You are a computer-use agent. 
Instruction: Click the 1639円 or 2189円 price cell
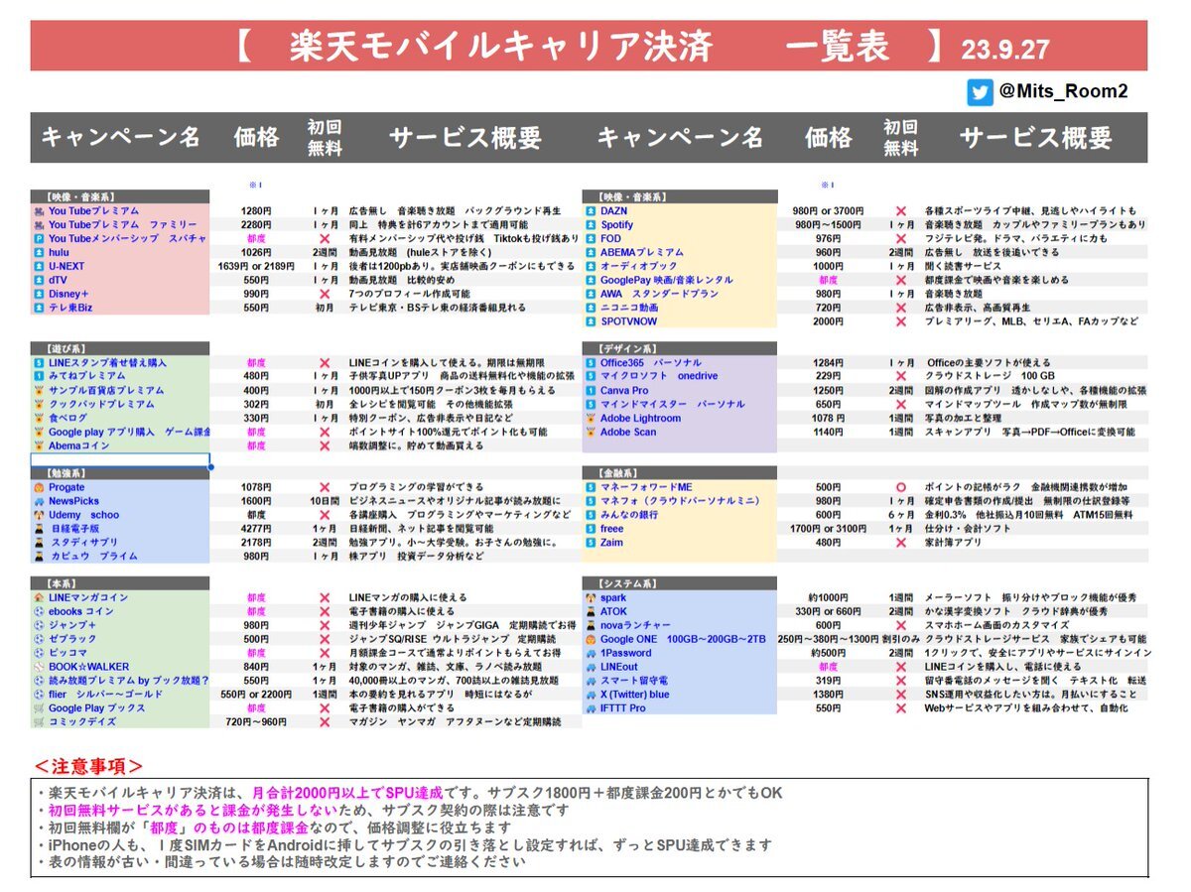point(256,267)
